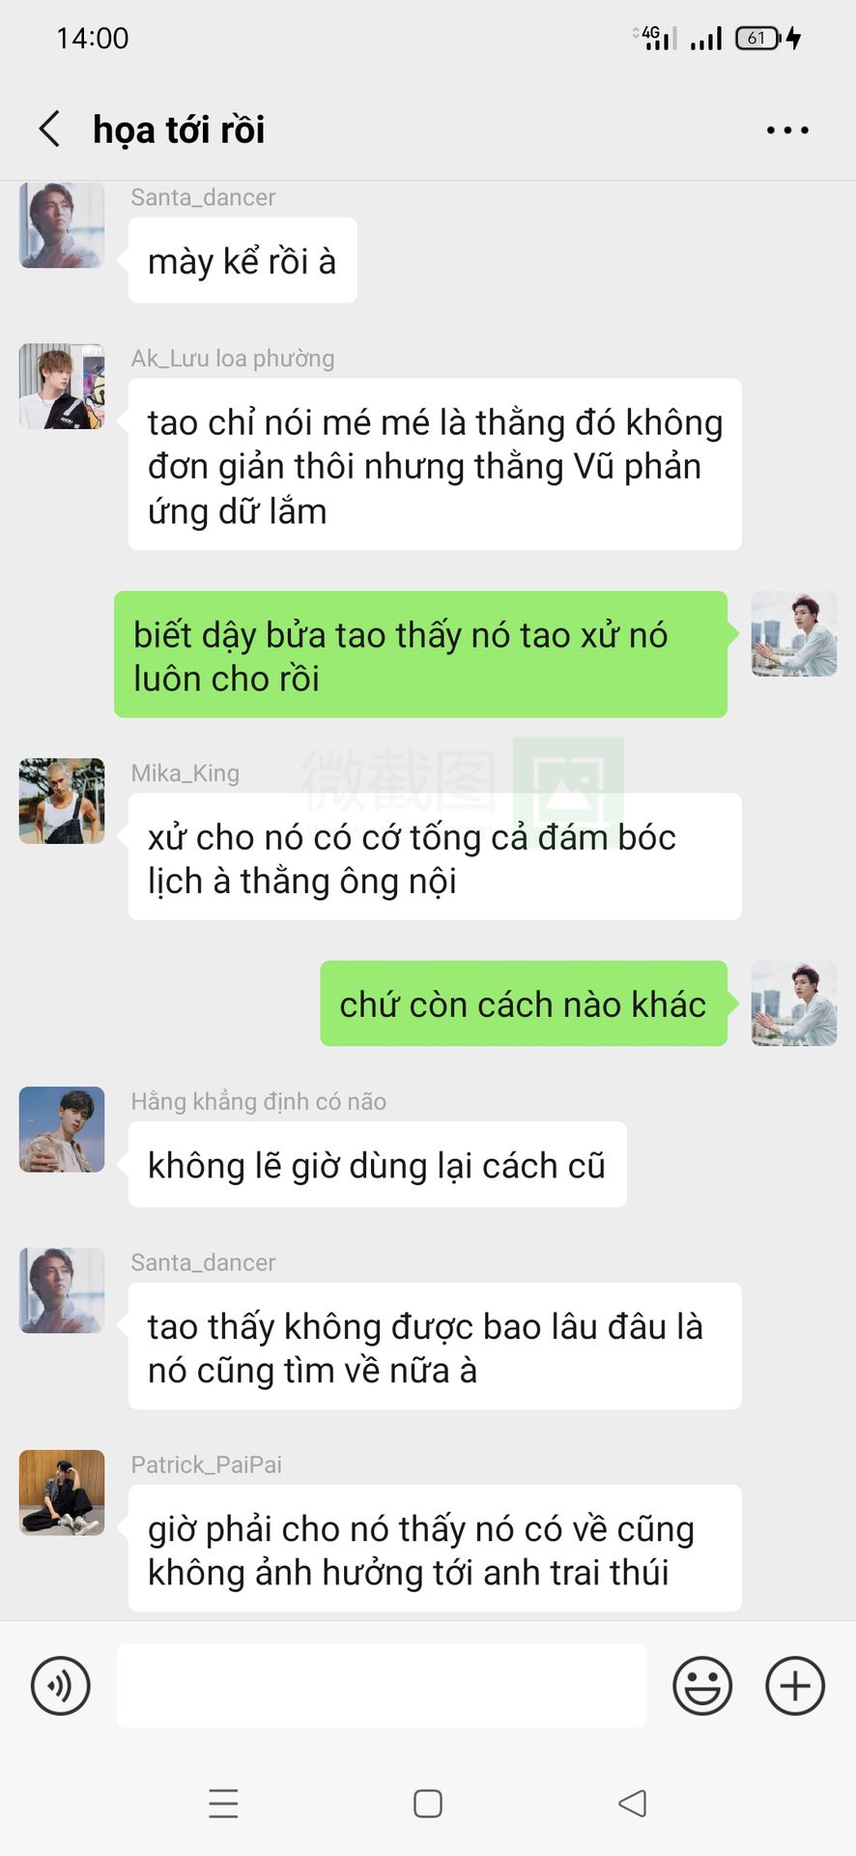Image resolution: width=856 pixels, height=1856 pixels.
Task: Tap Hằng khẳng định có não avatar
Action: tap(62, 1130)
